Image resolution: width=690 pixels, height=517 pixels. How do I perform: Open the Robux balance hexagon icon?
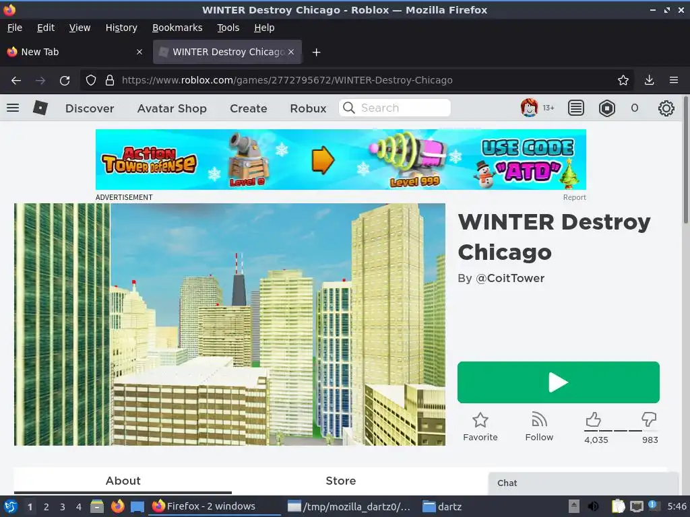pyautogui.click(x=607, y=108)
